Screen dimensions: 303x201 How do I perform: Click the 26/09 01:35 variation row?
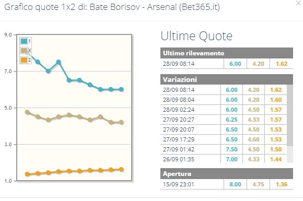pyautogui.click(x=224, y=159)
